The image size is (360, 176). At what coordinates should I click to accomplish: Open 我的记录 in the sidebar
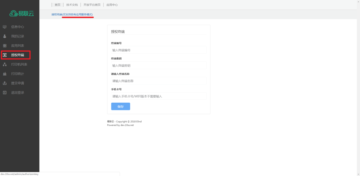18,36
